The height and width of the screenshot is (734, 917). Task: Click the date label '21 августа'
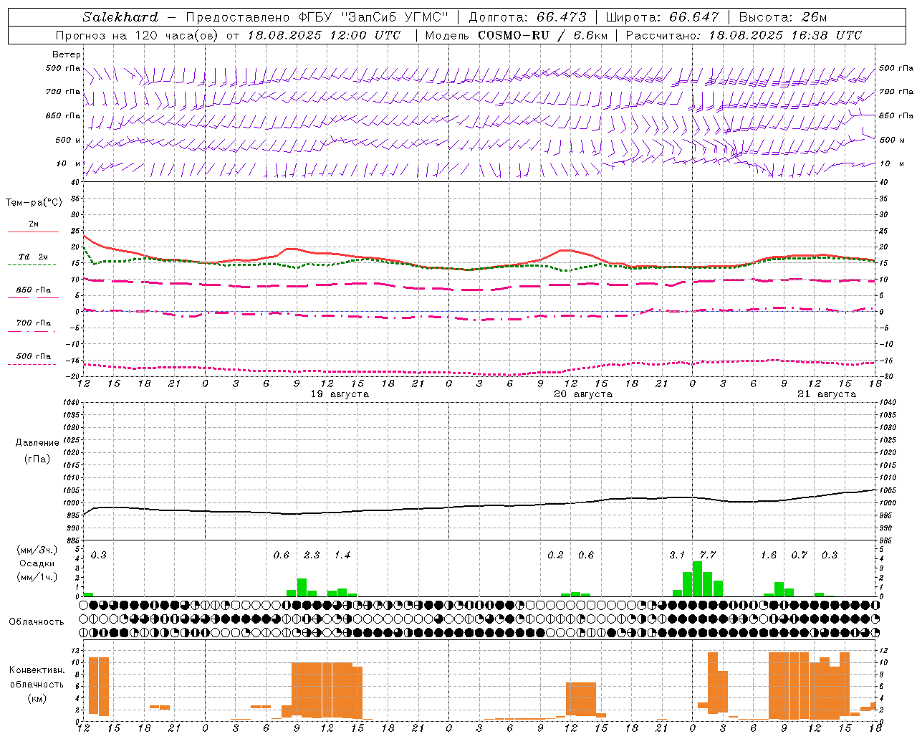827,394
